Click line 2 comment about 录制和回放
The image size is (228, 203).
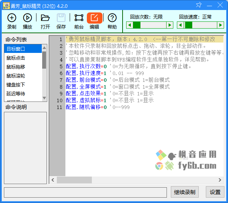(x=136, y=46)
